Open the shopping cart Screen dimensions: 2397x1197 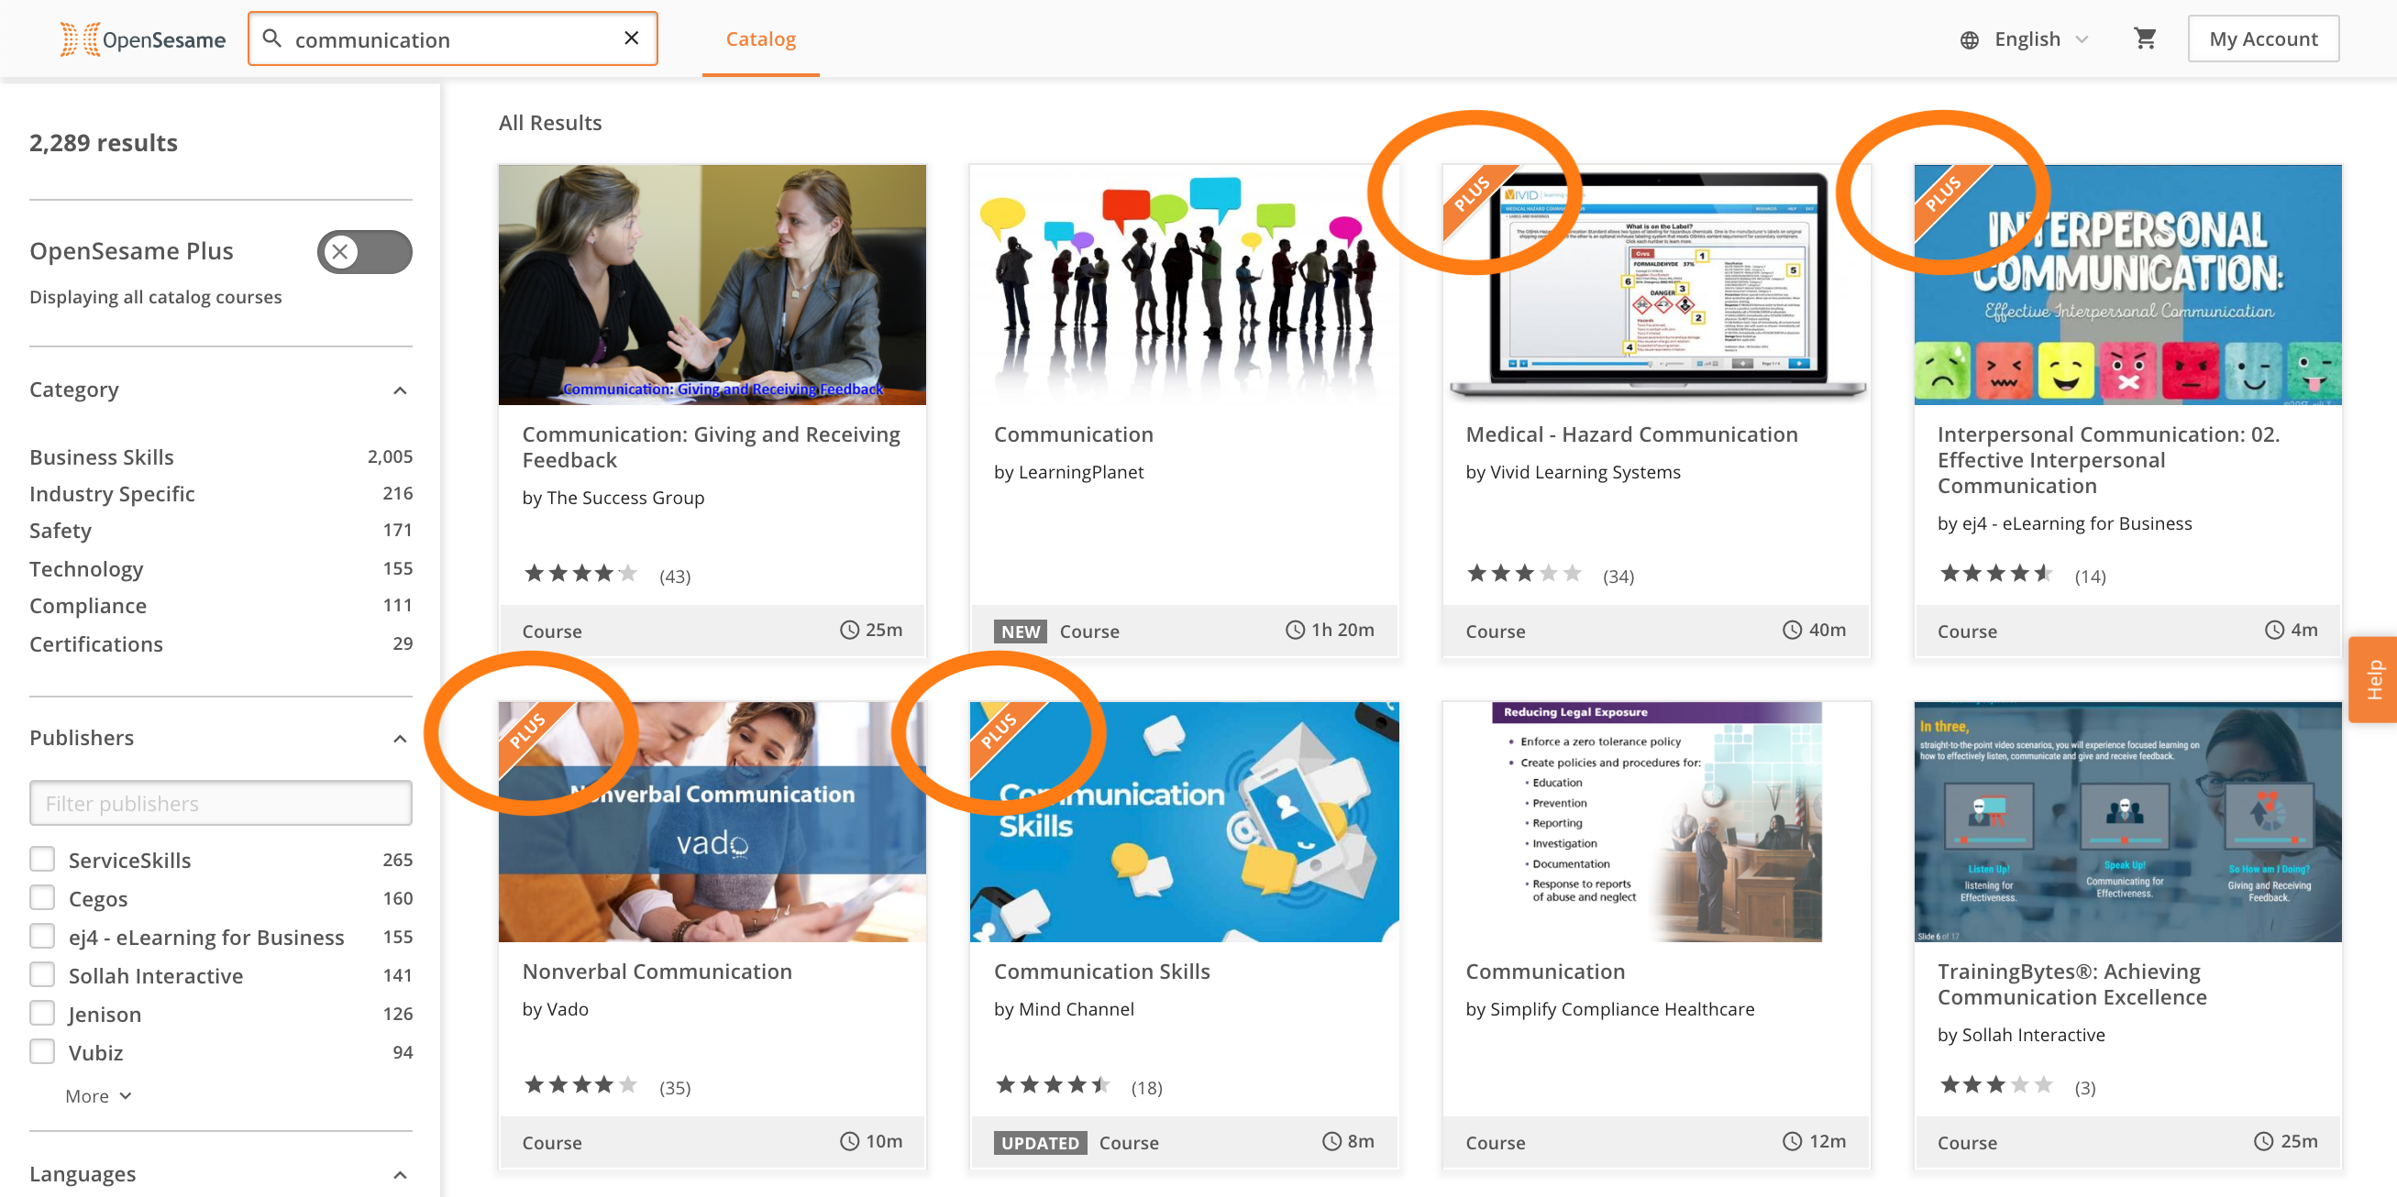click(x=2144, y=38)
